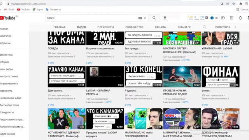The height and width of the screenshot is (140, 249).
Task: Open video title "Встреча с мошенником."
Action: pos(100,48)
